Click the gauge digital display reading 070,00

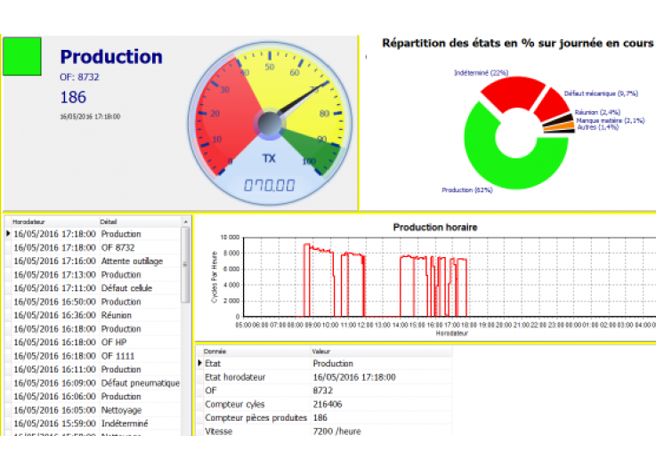pos(269,185)
